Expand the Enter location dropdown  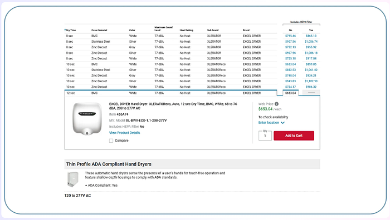[271, 123]
